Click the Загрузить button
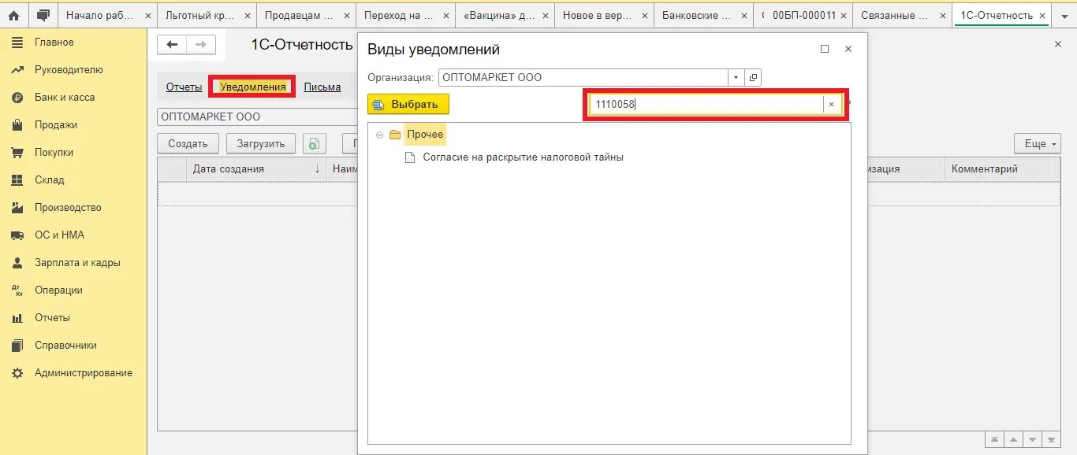Screen dimensions: 1077x455 pos(261,143)
